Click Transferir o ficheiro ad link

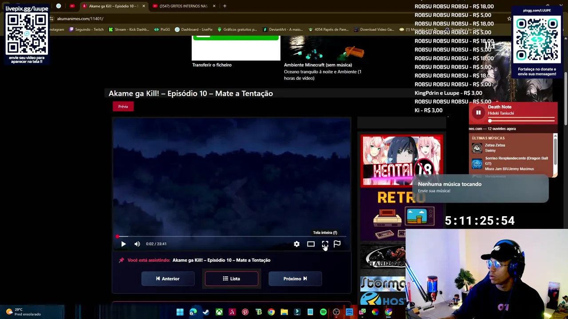(x=212, y=65)
